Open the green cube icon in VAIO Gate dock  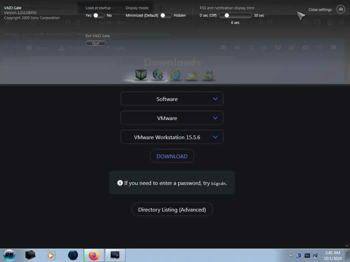(141, 74)
